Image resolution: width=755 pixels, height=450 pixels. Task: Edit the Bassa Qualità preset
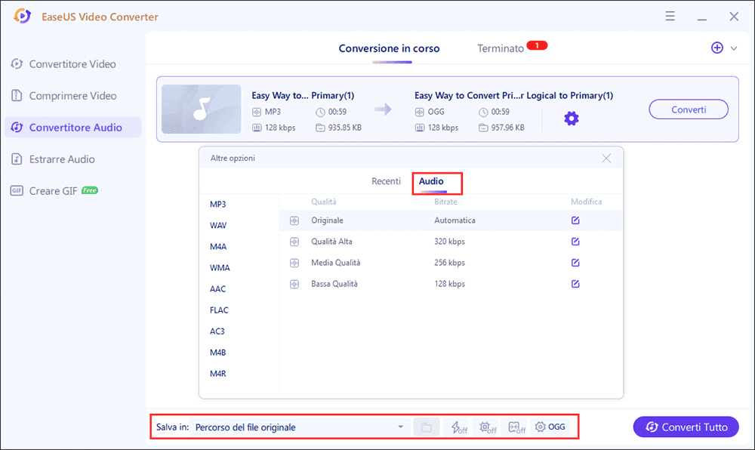[x=575, y=284]
